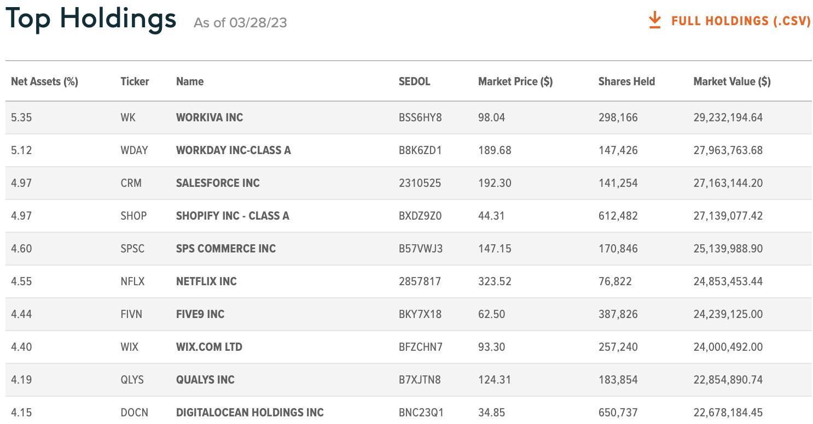813x424 pixels.
Task: Select the NETFLIX INC holding name
Action: coord(206,281)
